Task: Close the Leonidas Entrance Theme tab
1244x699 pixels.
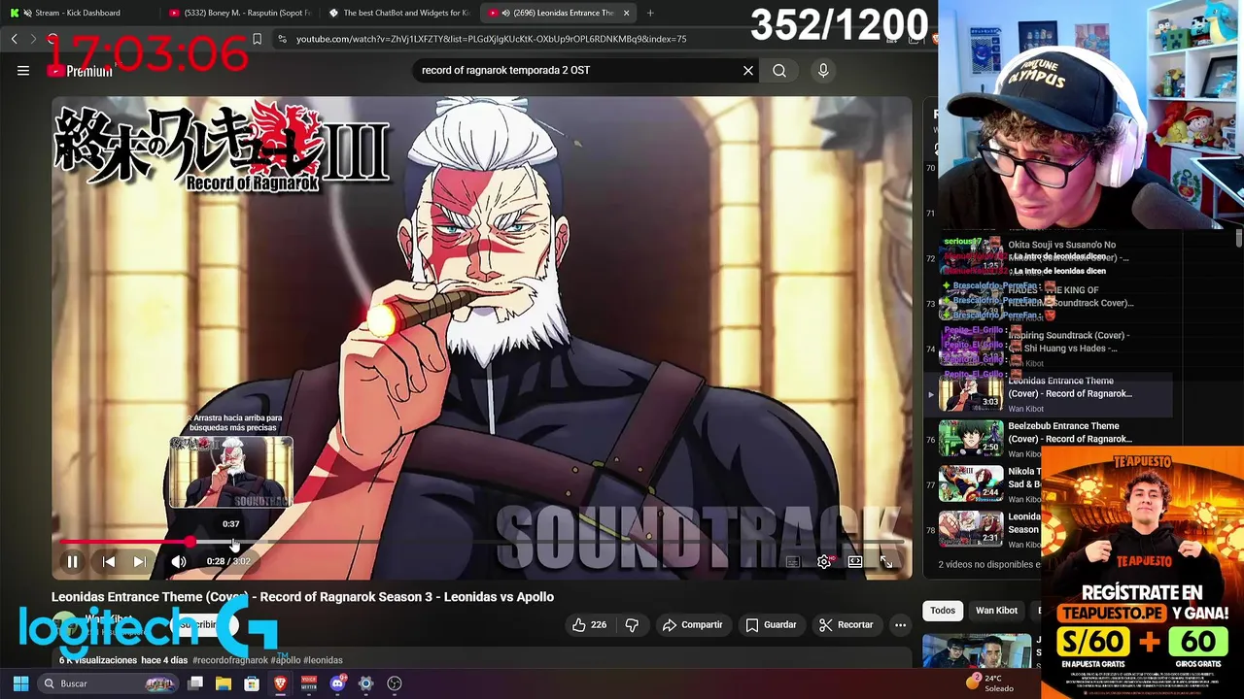Action: tap(627, 13)
